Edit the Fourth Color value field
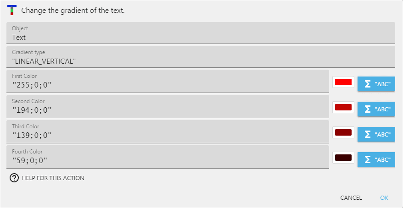Screen dimensions: 403x208 (168, 158)
